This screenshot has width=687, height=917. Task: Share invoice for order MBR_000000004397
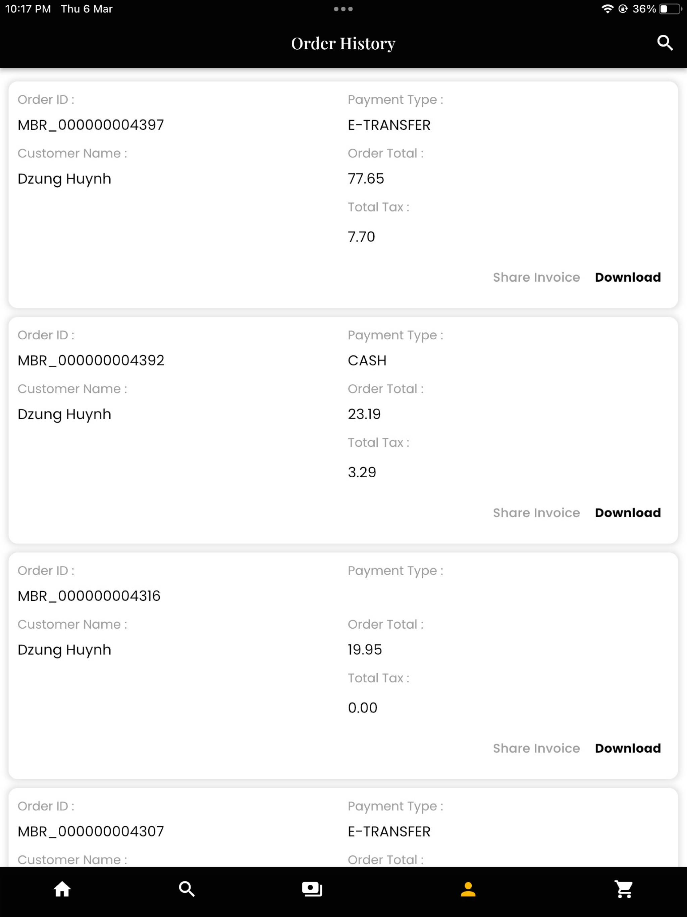536,277
